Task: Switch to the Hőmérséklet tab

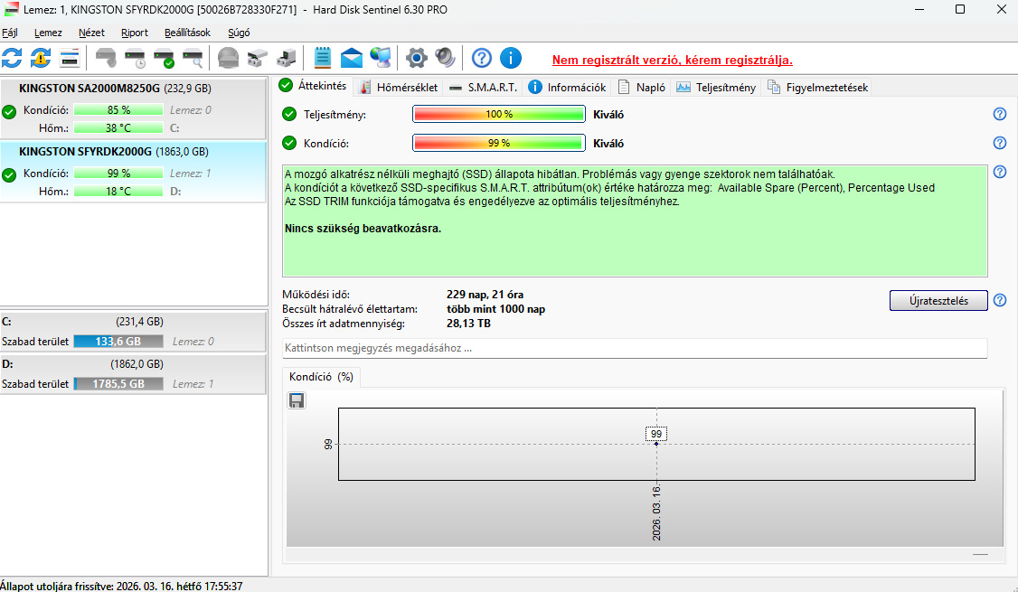Action: click(x=399, y=87)
